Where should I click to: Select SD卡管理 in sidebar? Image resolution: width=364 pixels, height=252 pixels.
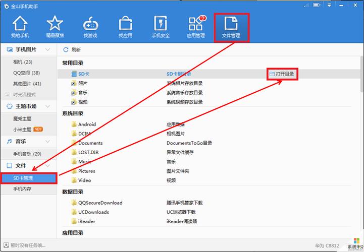pyautogui.click(x=29, y=178)
